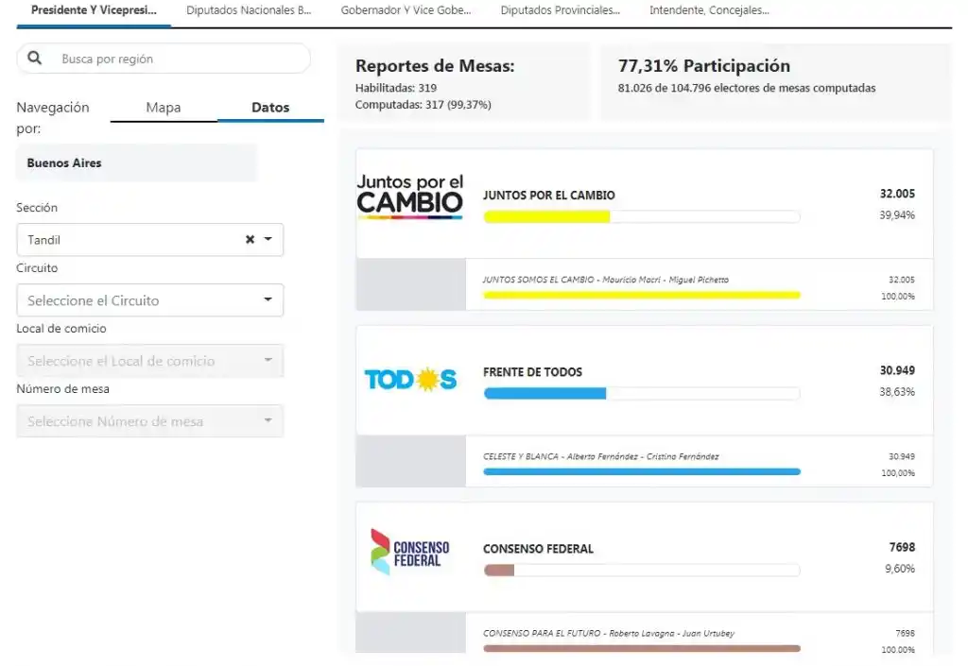Screen dimensions: 968x666
Task: Open the Local de comicio dropdown
Action: [x=149, y=361]
